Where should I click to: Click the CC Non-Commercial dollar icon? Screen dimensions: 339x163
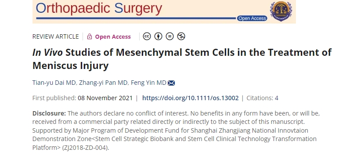[181, 36]
